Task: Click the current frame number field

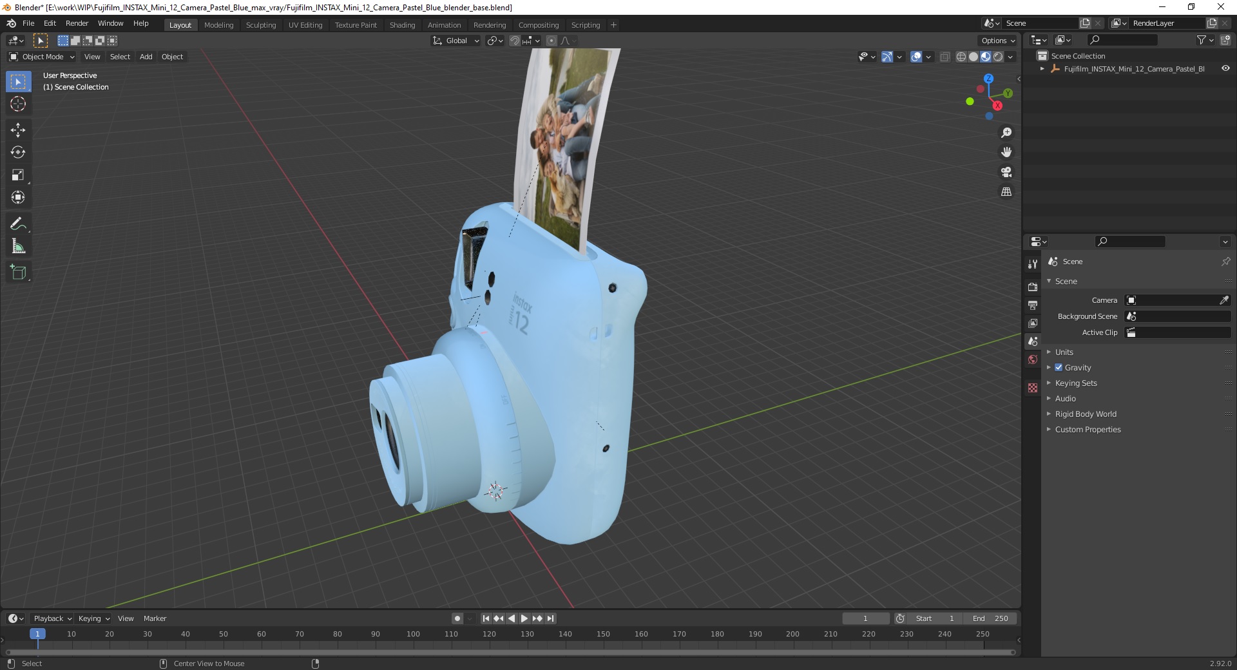Action: click(865, 618)
